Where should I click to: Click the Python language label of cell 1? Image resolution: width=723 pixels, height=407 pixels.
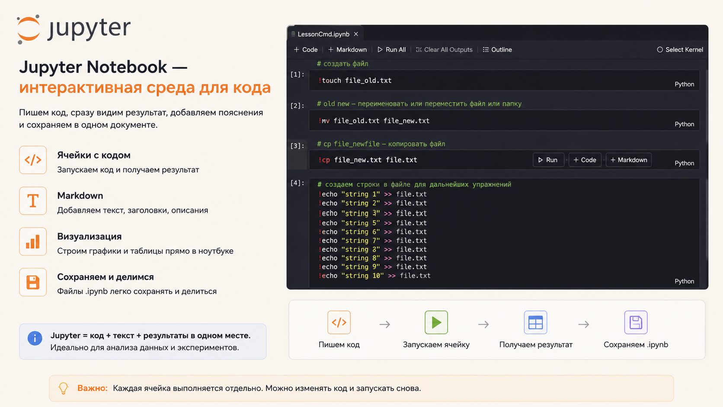click(684, 84)
